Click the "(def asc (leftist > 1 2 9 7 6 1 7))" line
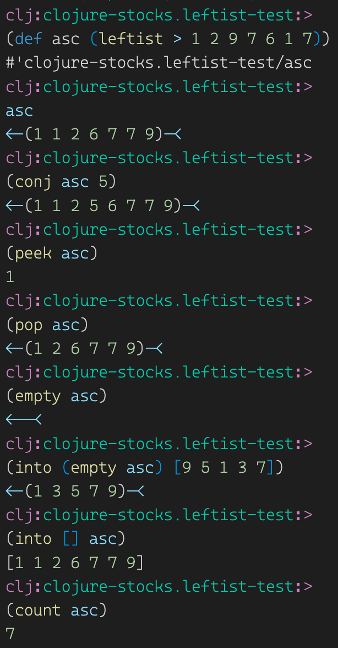This screenshot has width=338, height=648. 167,39
